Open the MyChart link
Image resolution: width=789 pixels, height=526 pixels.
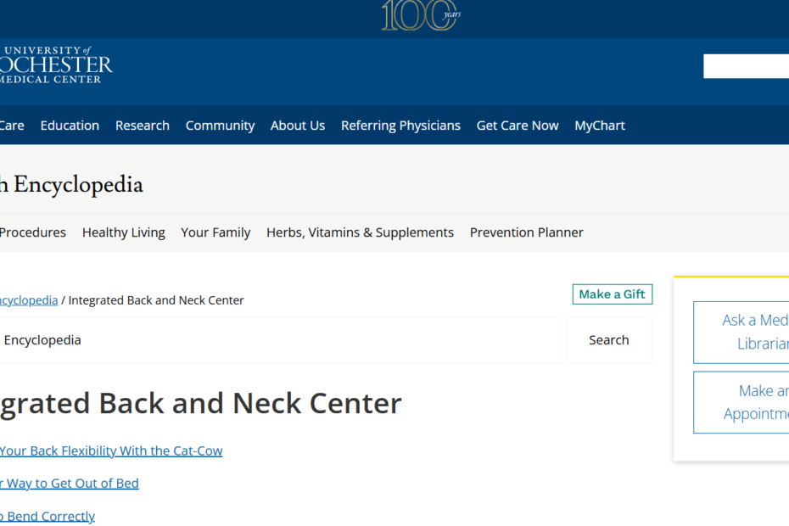click(x=600, y=126)
